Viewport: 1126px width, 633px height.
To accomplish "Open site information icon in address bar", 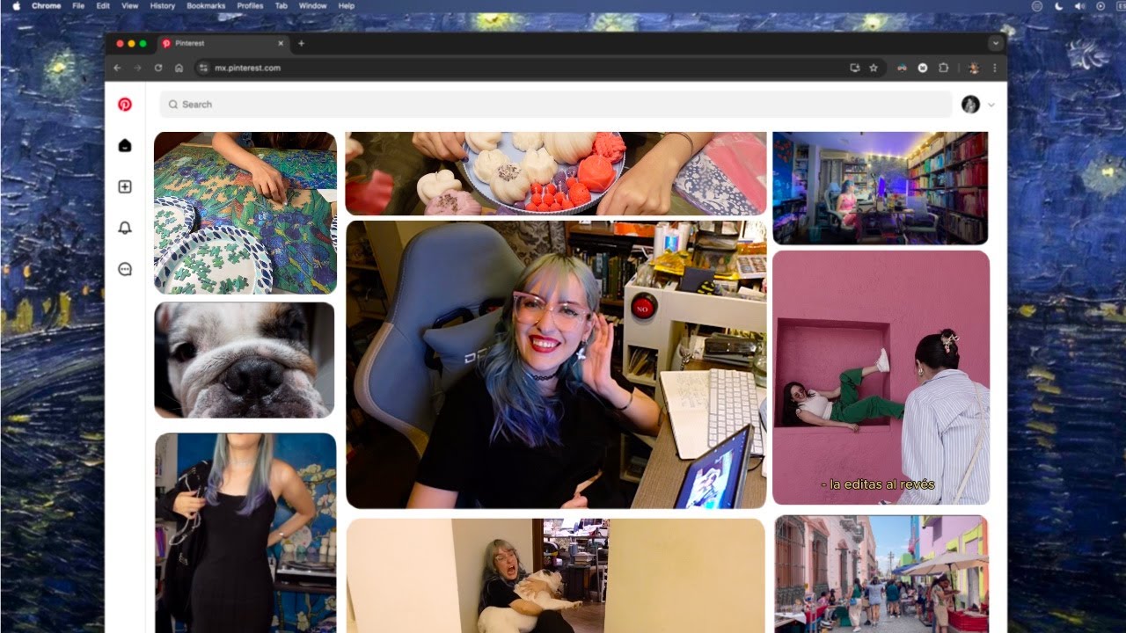I will [x=203, y=68].
